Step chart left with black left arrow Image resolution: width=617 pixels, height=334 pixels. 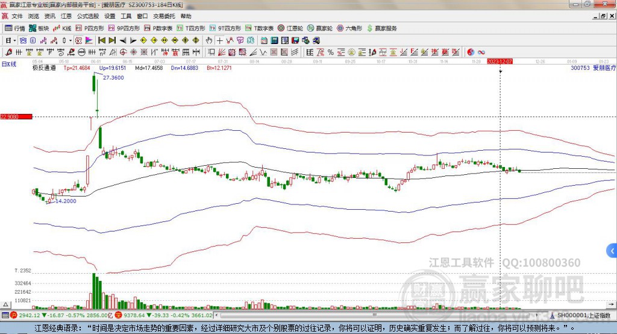pos(123,40)
